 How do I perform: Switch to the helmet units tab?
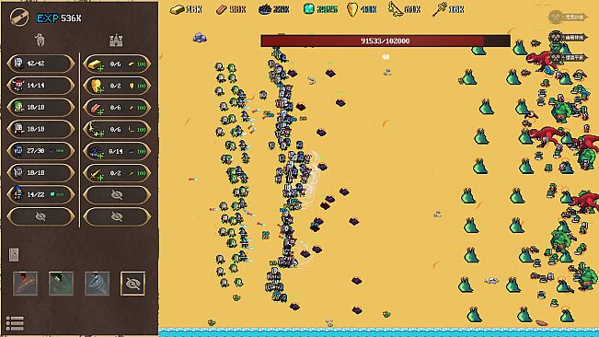click(x=40, y=40)
